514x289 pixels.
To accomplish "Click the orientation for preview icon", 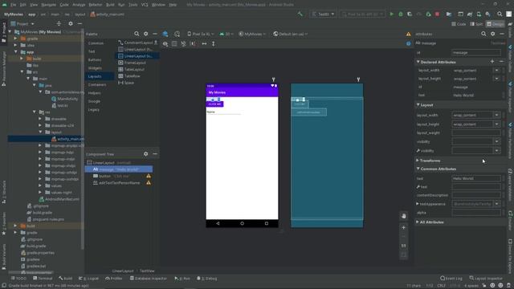I will tap(177, 34).
